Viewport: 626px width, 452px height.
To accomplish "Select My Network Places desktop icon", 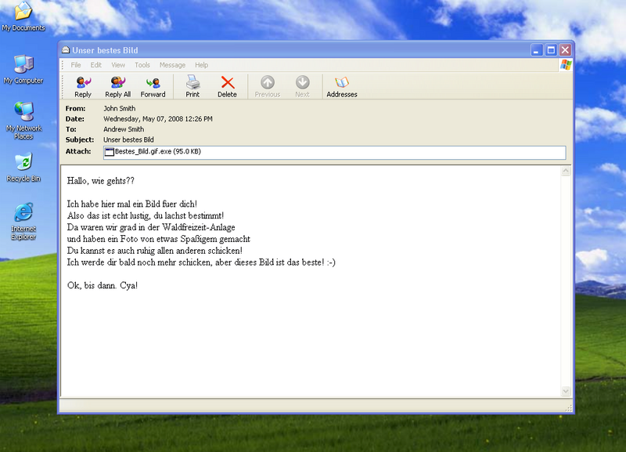I will [x=23, y=121].
